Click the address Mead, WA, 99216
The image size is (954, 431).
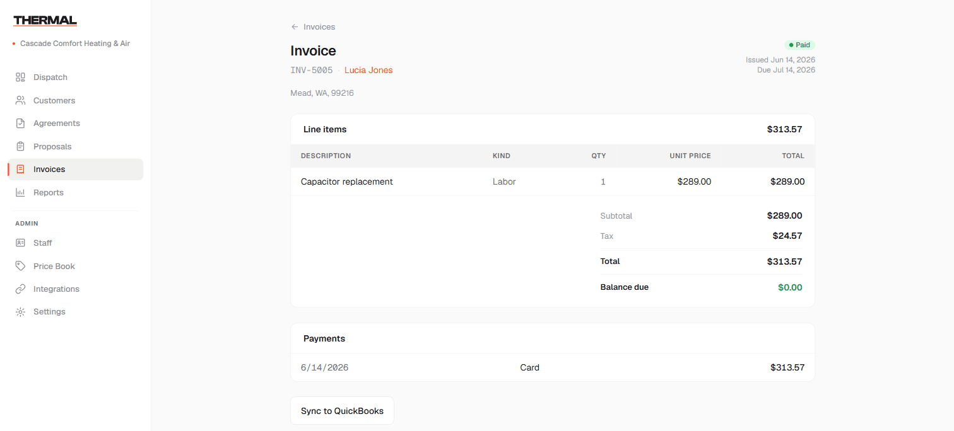tap(322, 93)
